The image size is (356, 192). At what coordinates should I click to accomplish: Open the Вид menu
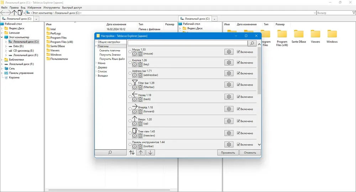coord(23,7)
